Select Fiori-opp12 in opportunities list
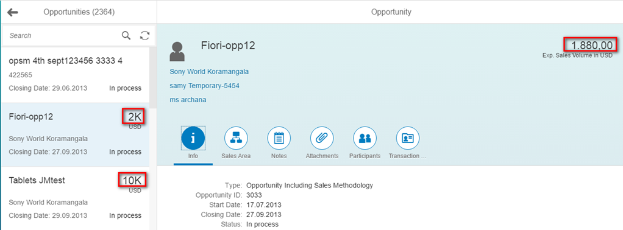Screen dimensions: 623x230 coord(75,135)
